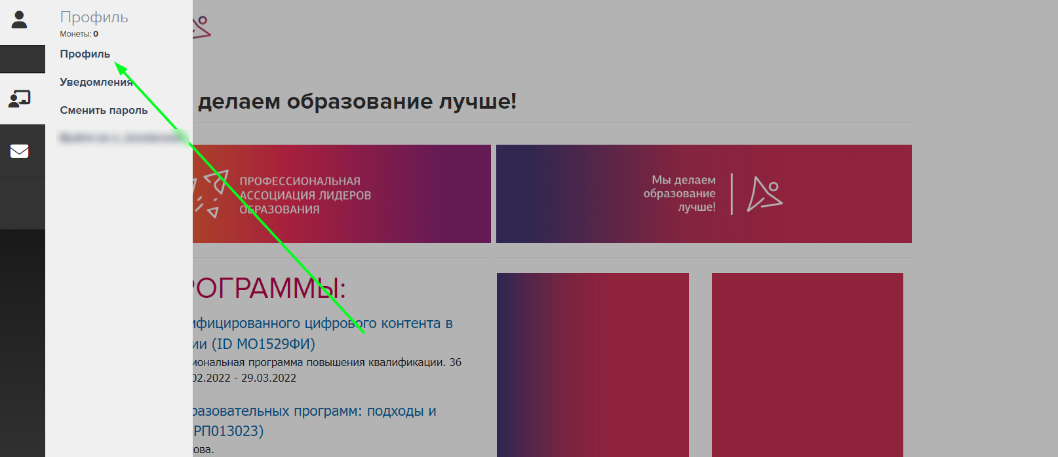This screenshot has width=1058, height=457.
Task: Open the solid red program card on right
Action: click(807, 365)
